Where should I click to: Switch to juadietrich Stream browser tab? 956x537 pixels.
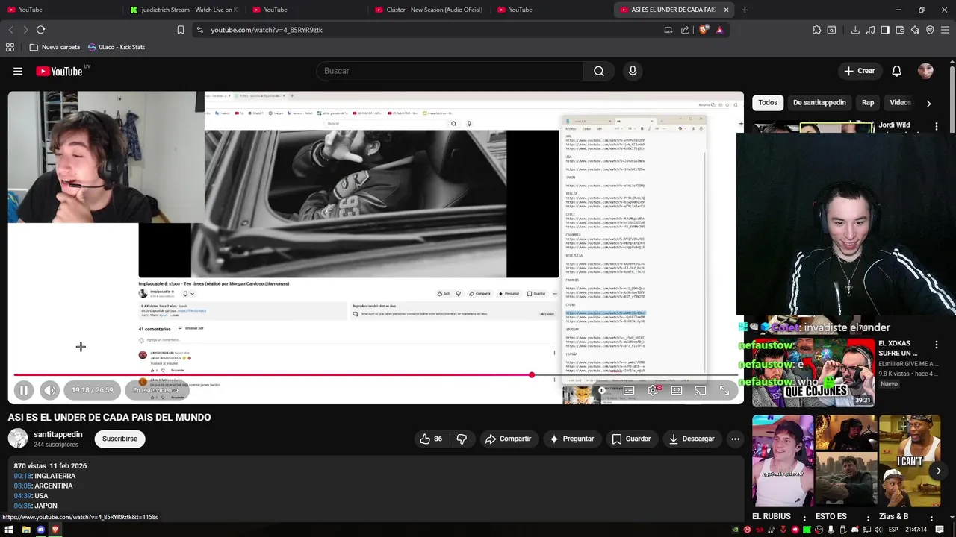click(184, 10)
